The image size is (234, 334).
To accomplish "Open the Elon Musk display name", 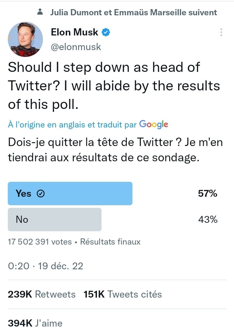I will click(75, 32).
